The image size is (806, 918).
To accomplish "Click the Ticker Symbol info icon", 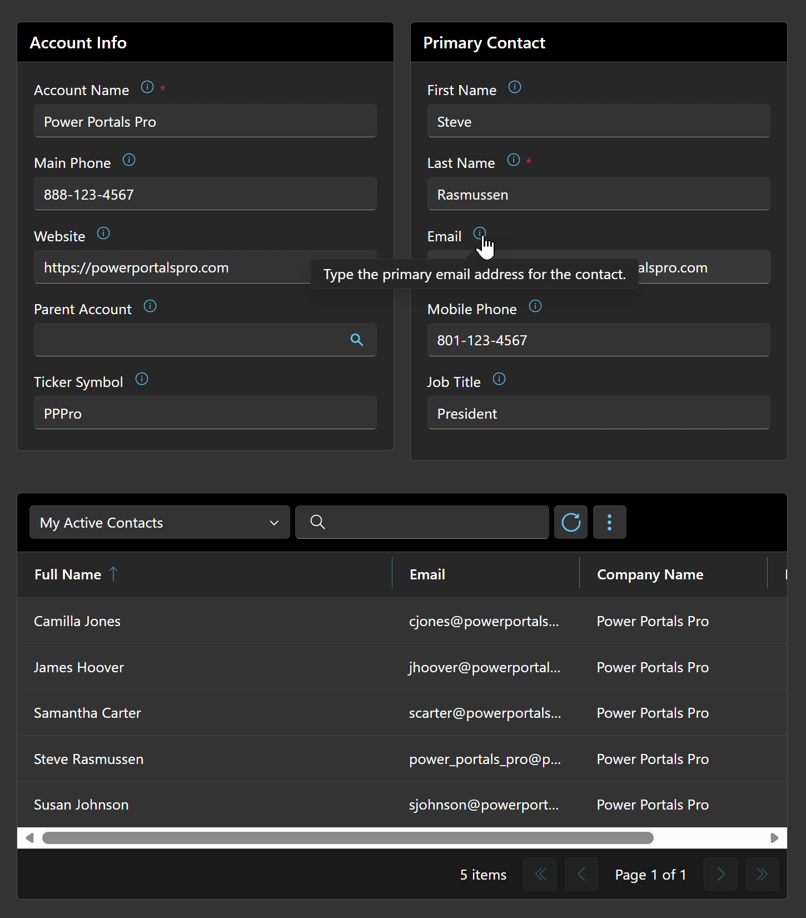I will pos(142,379).
